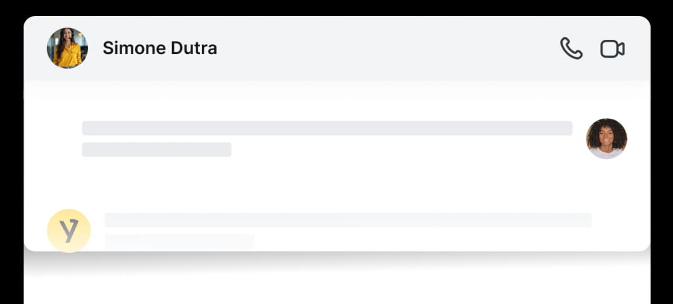Select the long line beside the yellow avatar
This screenshot has height=304, width=673.
coord(348,219)
